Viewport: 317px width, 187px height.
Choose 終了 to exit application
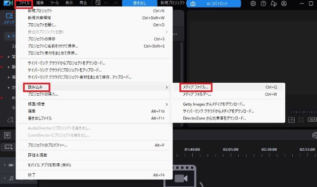tap(94, 175)
